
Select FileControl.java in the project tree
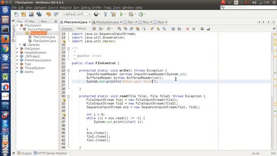tap(44, 37)
